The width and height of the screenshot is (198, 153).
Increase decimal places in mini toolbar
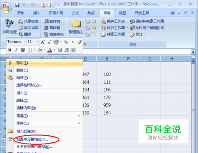click(60, 50)
